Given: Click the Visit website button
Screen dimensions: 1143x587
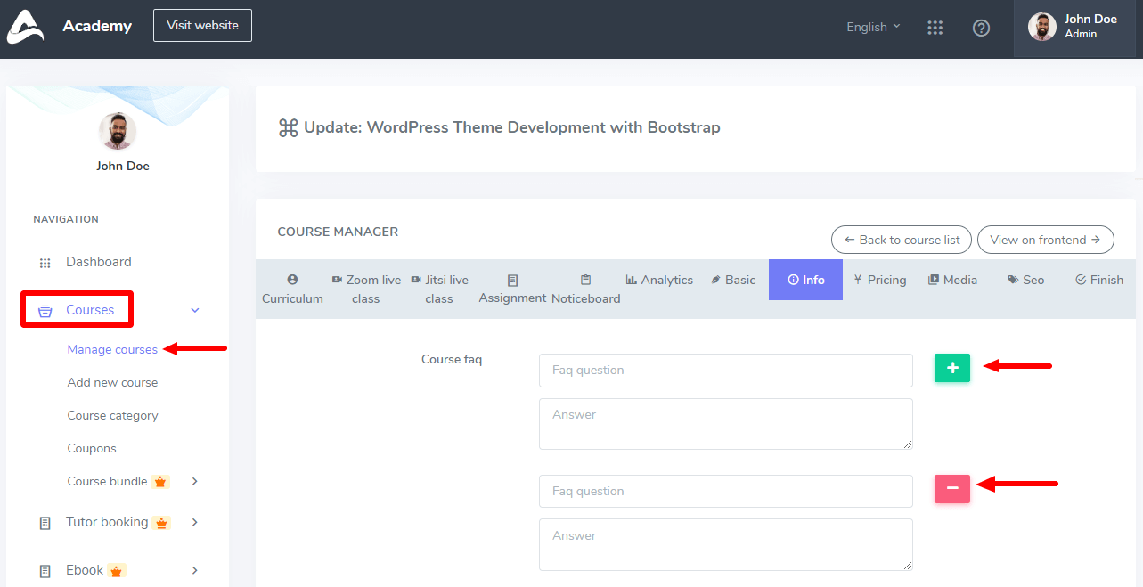Looking at the screenshot, I should tap(202, 26).
